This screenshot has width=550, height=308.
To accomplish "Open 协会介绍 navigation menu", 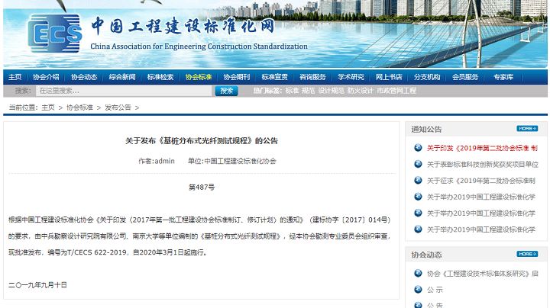I will (x=46, y=77).
